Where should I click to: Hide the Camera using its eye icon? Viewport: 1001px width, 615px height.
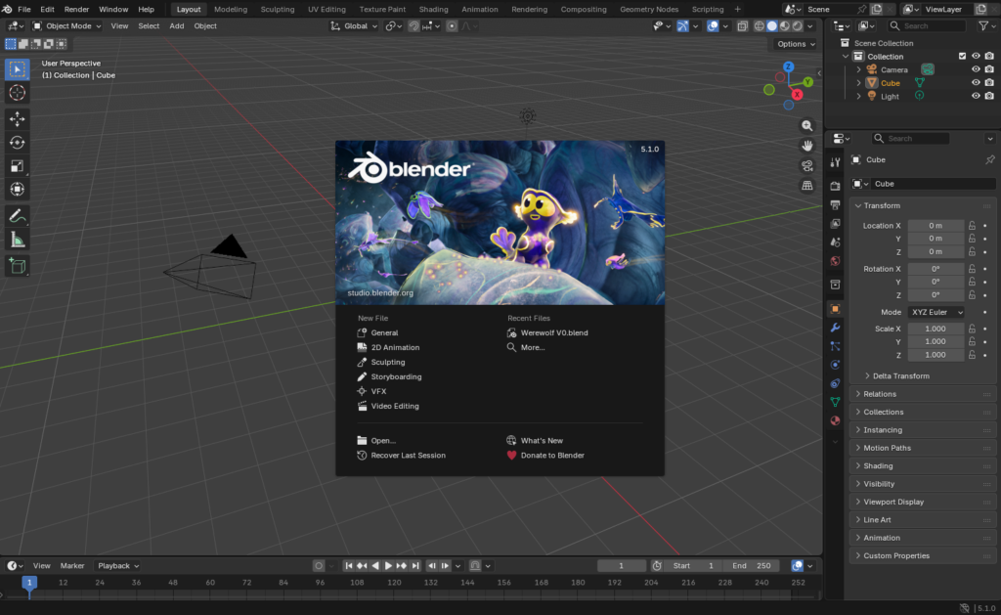[976, 69]
